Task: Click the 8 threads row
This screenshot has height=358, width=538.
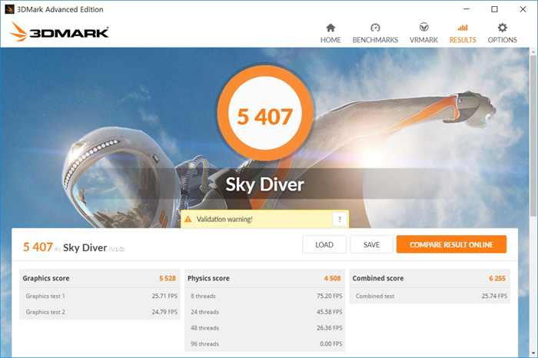Action: 264,296
